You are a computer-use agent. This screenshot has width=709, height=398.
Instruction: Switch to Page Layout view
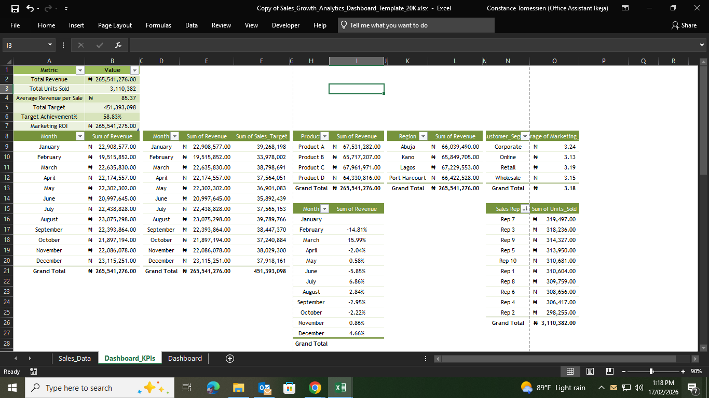point(590,372)
